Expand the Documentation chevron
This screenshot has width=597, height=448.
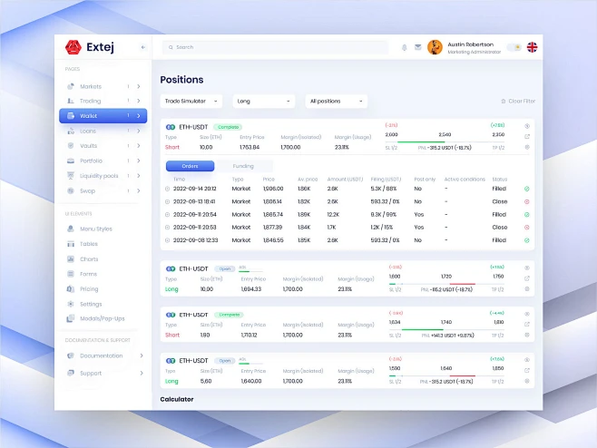click(142, 355)
